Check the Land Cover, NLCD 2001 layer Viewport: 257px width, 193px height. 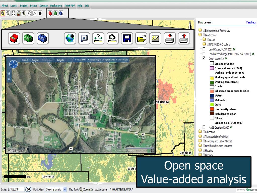pos(204,49)
